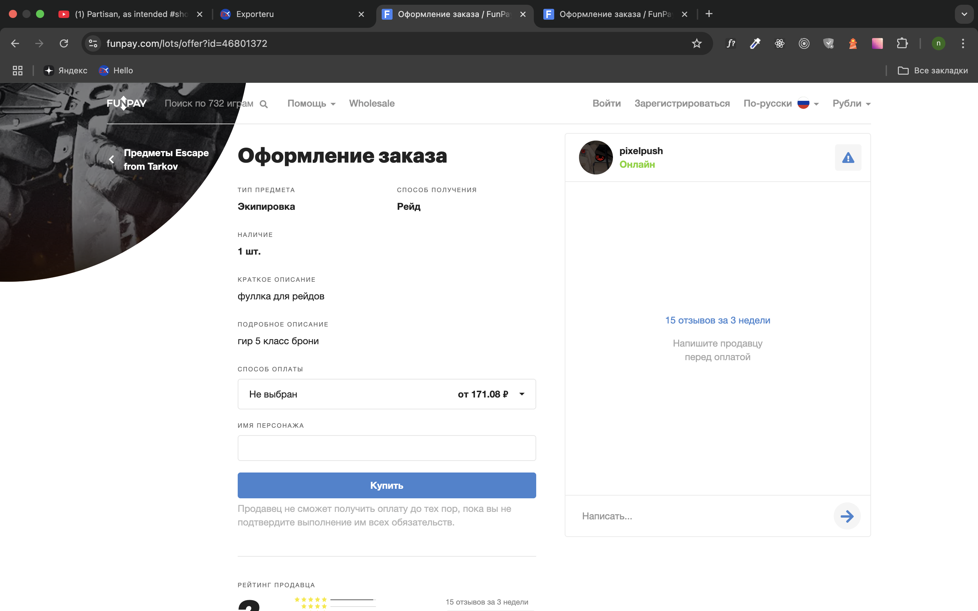
Task: Focus the 'Поиск по 732 играм' search field
Action: 209,104
